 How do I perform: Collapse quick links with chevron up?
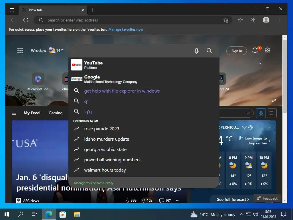pos(260,64)
